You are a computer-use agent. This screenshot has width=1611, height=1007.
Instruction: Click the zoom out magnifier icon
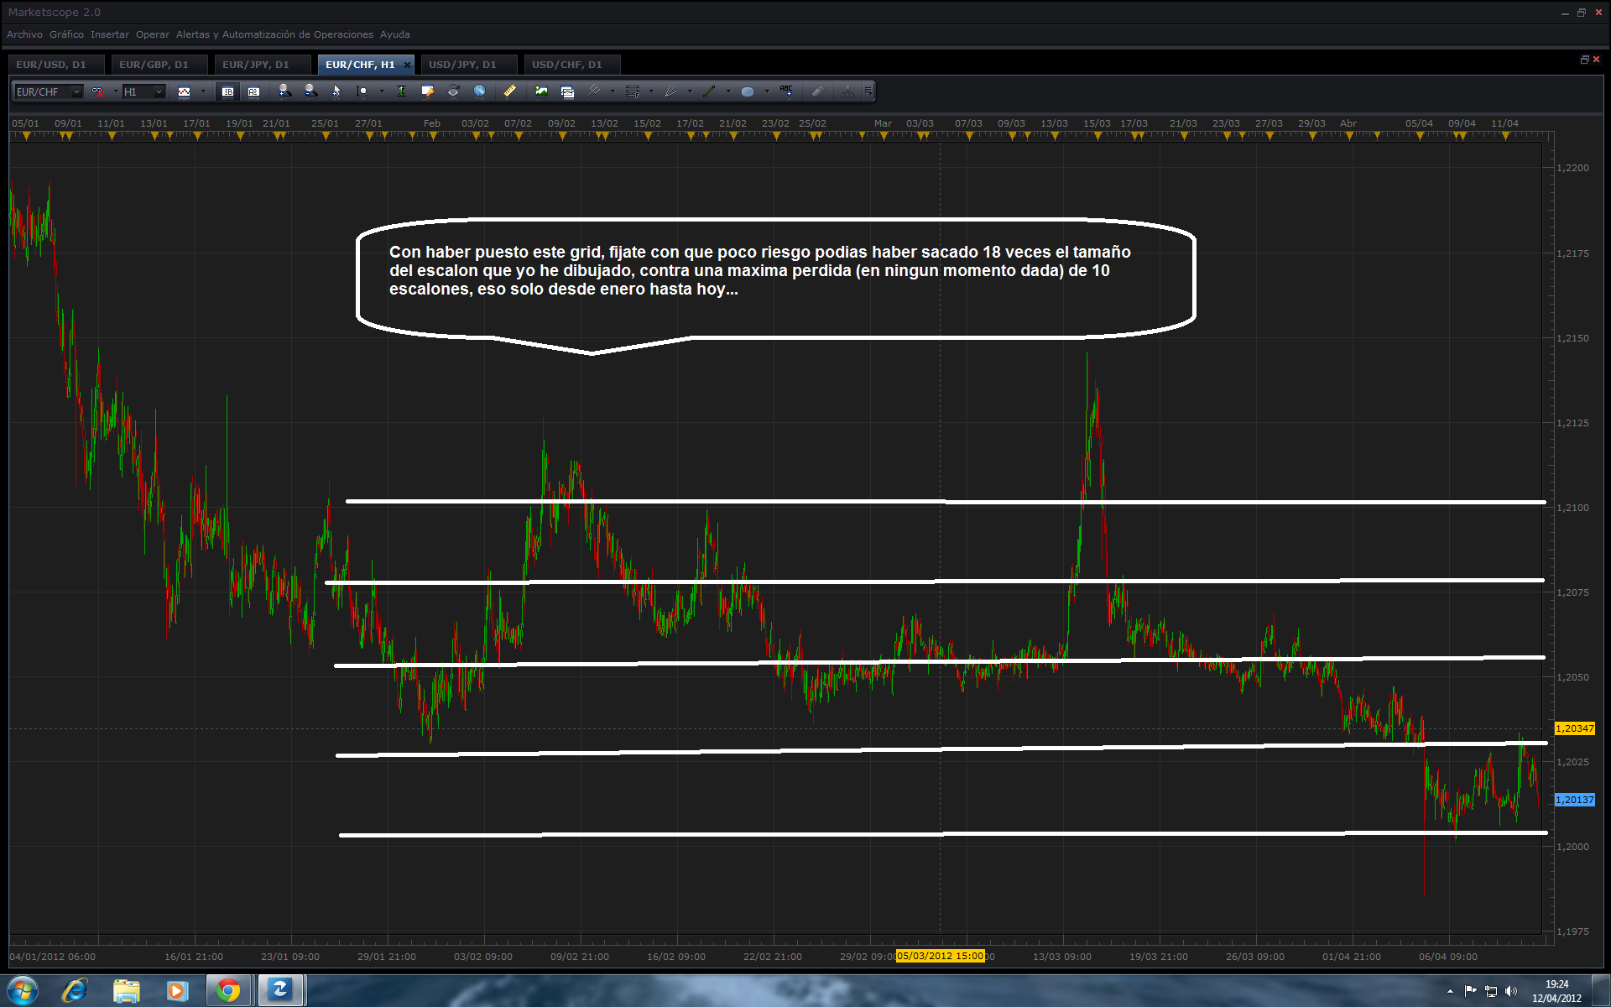coord(310,91)
